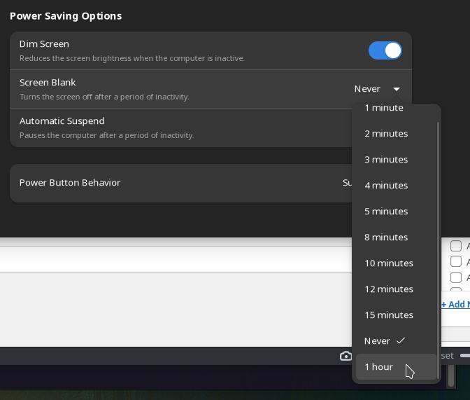Select 12 minutes option
Screen dimensions: 470x400
pos(396,289)
